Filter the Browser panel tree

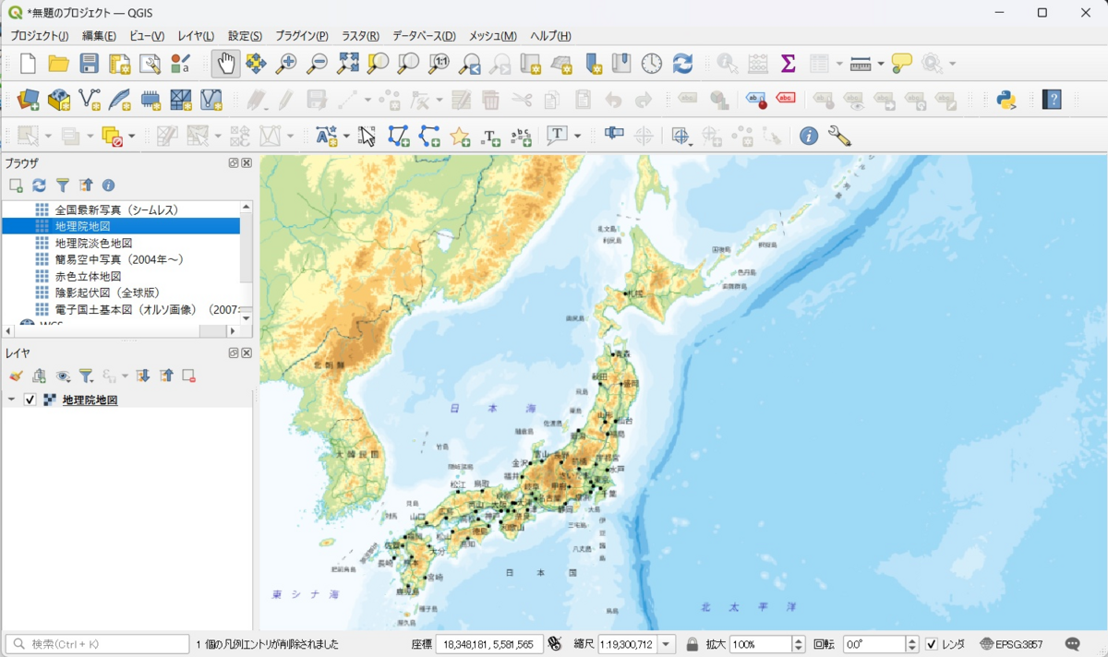pyautogui.click(x=62, y=185)
